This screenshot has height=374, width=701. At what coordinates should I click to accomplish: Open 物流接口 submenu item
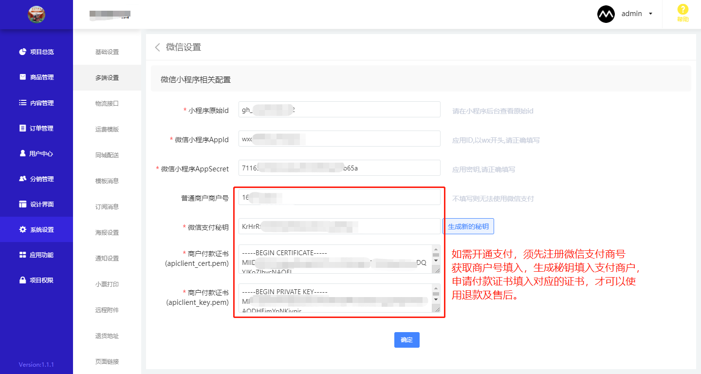(107, 104)
